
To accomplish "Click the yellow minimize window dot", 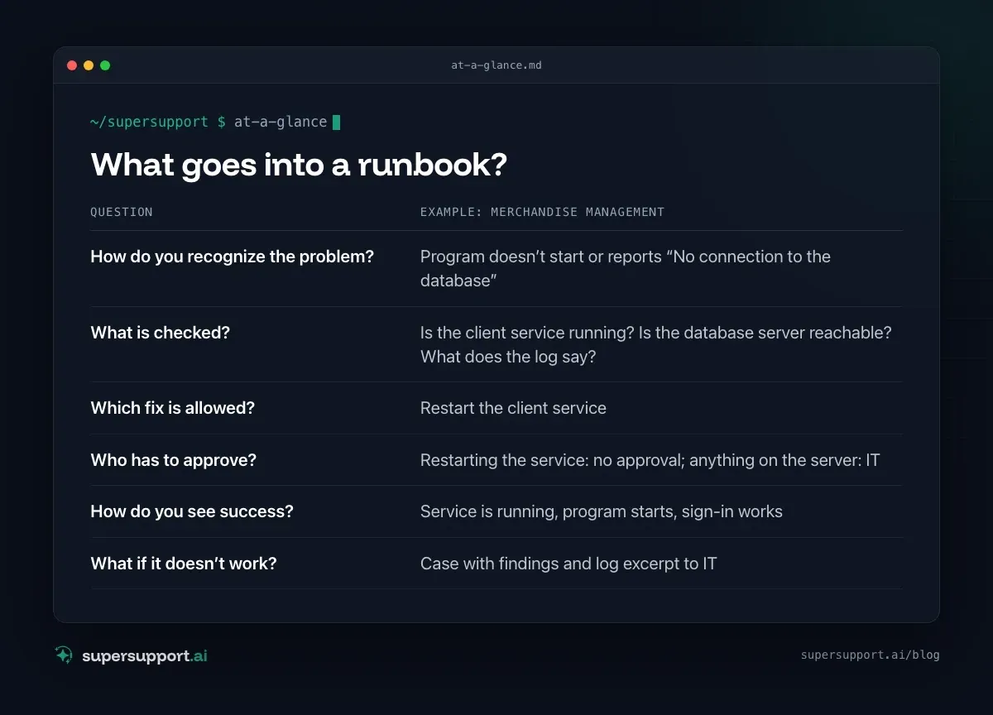I will coord(89,65).
